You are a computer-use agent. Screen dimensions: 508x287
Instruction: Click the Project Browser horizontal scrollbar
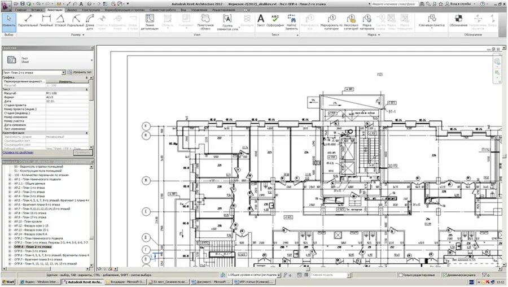point(46,269)
